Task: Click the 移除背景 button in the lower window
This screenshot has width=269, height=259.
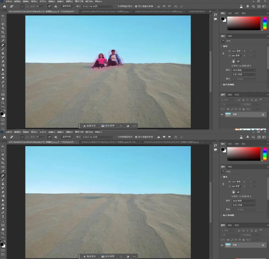Action: pyautogui.click(x=108, y=256)
